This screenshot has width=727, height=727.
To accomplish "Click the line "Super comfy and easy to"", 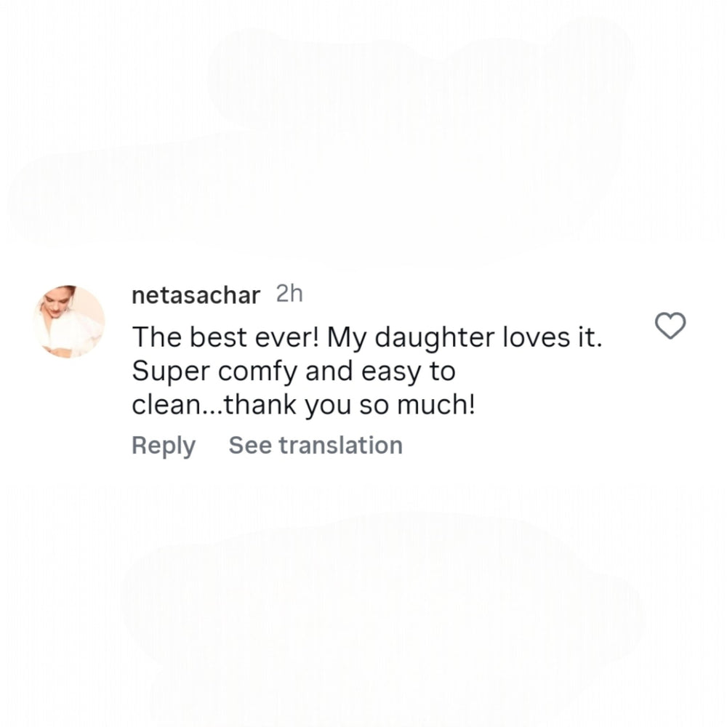I will (x=293, y=372).
